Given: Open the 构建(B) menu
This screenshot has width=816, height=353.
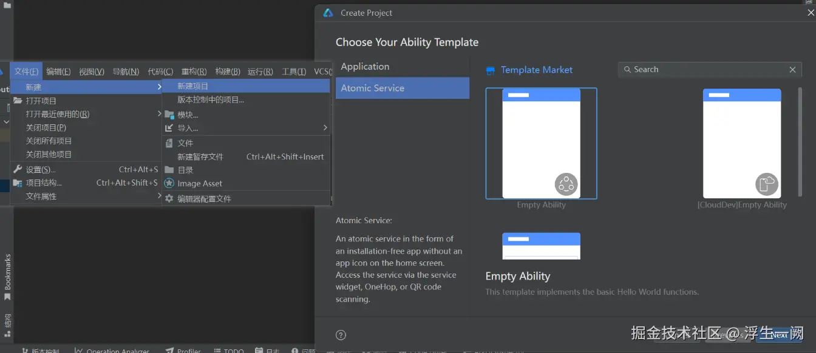Looking at the screenshot, I should click(x=228, y=72).
